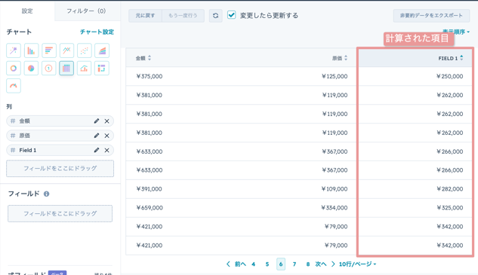This screenshot has height=275, width=478.
Task: Click the ¥334,000 cost cell
Action: click(x=335, y=208)
